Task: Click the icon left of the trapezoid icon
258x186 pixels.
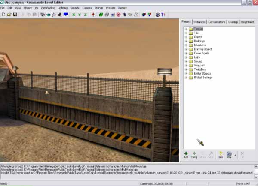Action: (x=130, y=15)
